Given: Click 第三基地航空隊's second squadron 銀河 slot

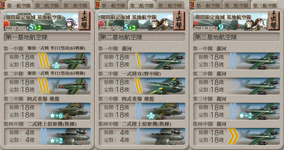Looking at the screenshot, I should [x=237, y=86].
